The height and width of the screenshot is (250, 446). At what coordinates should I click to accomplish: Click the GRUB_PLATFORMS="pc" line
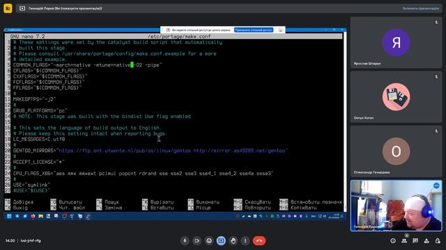pyautogui.click(x=40, y=110)
